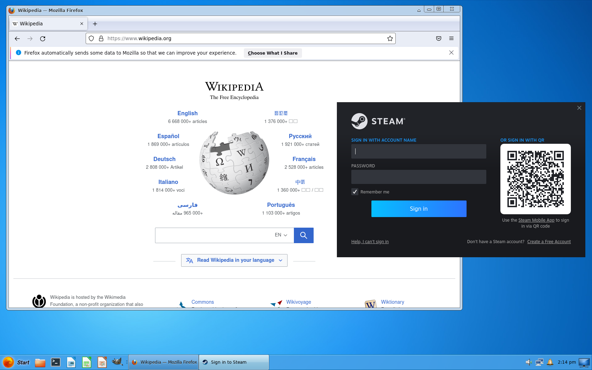Click the Steam QR code image
This screenshot has width=592, height=370.
click(536, 179)
